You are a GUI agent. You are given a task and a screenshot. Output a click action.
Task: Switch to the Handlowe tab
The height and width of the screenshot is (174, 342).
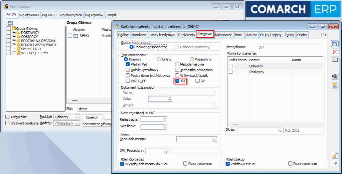pos(139,35)
